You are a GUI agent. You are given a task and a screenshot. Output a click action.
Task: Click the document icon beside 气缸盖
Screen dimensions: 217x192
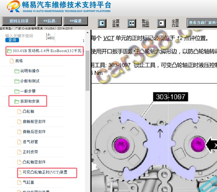(x=19, y=182)
